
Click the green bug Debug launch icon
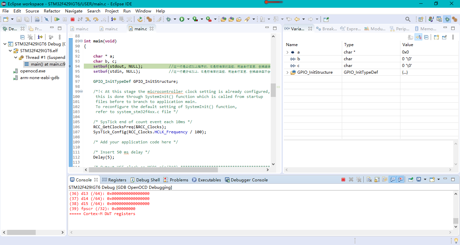click(x=168, y=19)
